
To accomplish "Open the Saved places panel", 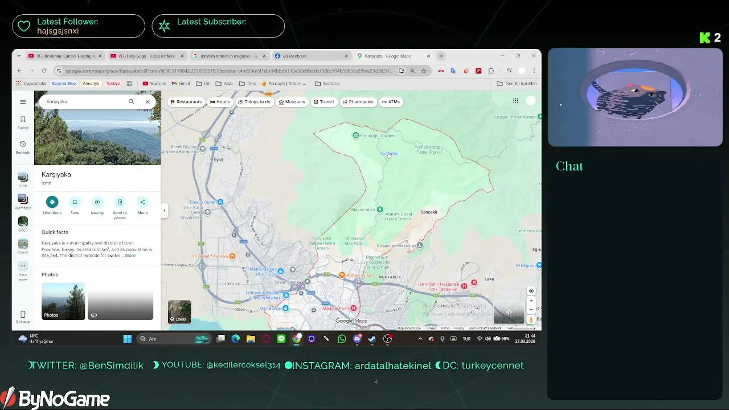I will pos(23,122).
